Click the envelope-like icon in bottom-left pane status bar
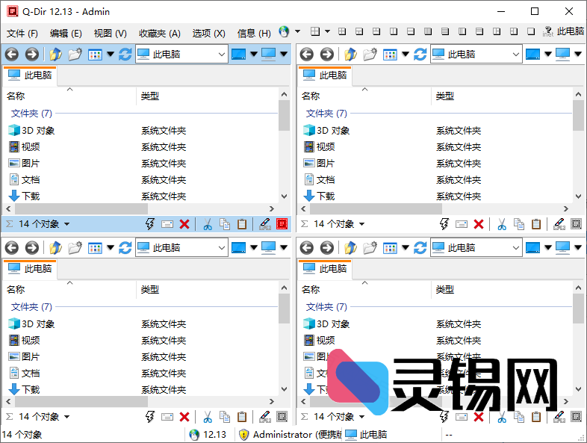 [167, 417]
